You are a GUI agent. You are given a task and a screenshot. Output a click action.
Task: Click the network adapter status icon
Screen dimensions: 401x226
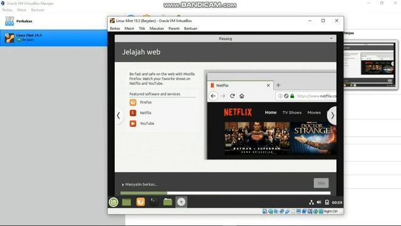tap(281, 212)
